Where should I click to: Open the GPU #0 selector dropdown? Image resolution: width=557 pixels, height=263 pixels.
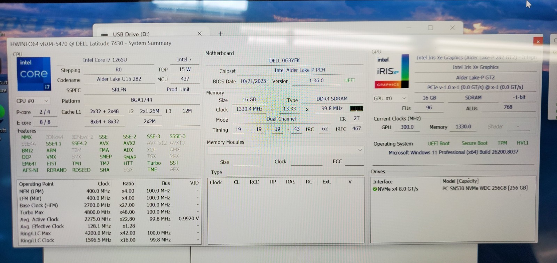390,98
